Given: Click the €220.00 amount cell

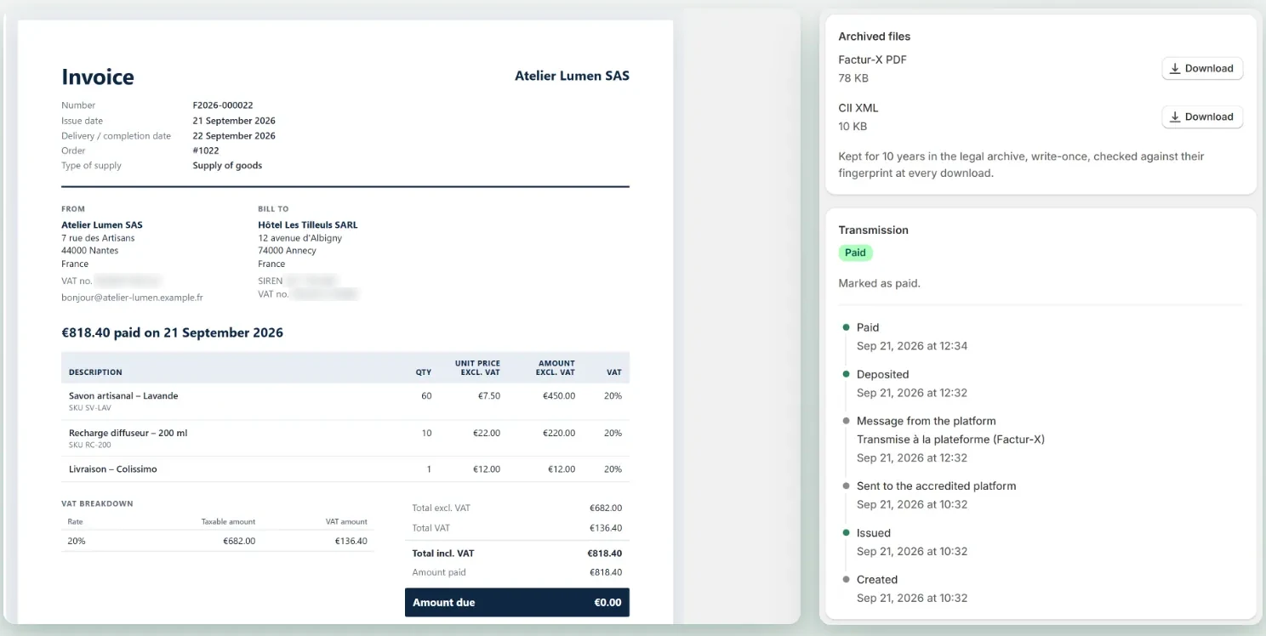Looking at the screenshot, I should [x=561, y=433].
